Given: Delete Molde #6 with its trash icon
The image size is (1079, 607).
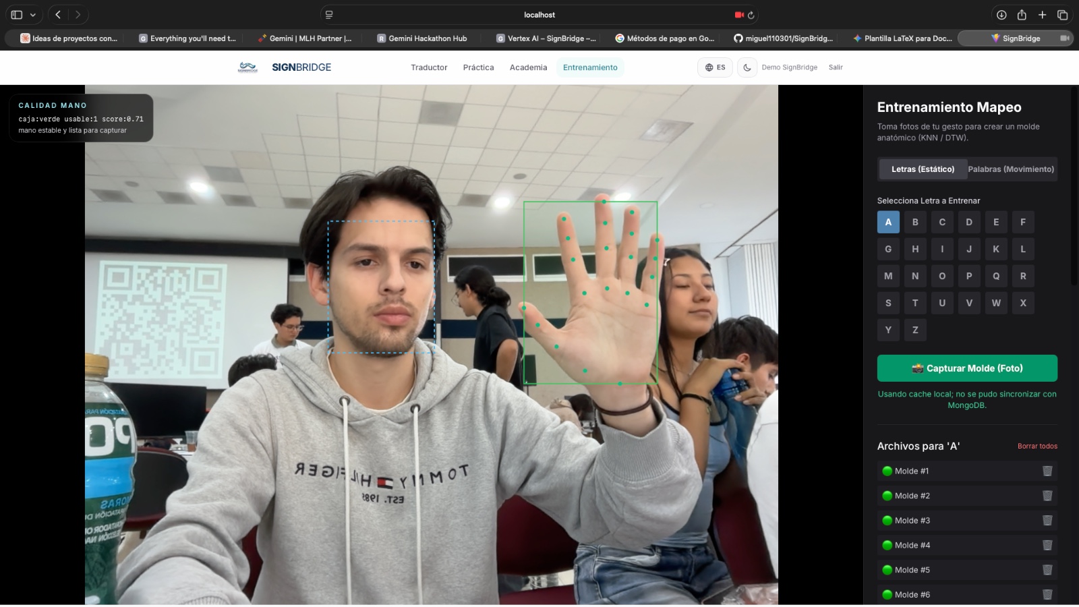Looking at the screenshot, I should point(1047,594).
